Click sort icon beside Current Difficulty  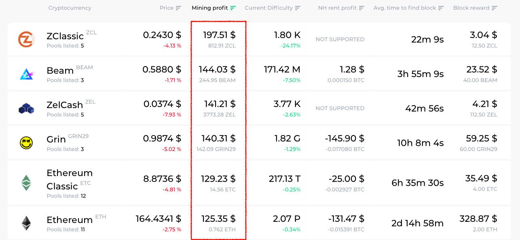click(x=298, y=8)
